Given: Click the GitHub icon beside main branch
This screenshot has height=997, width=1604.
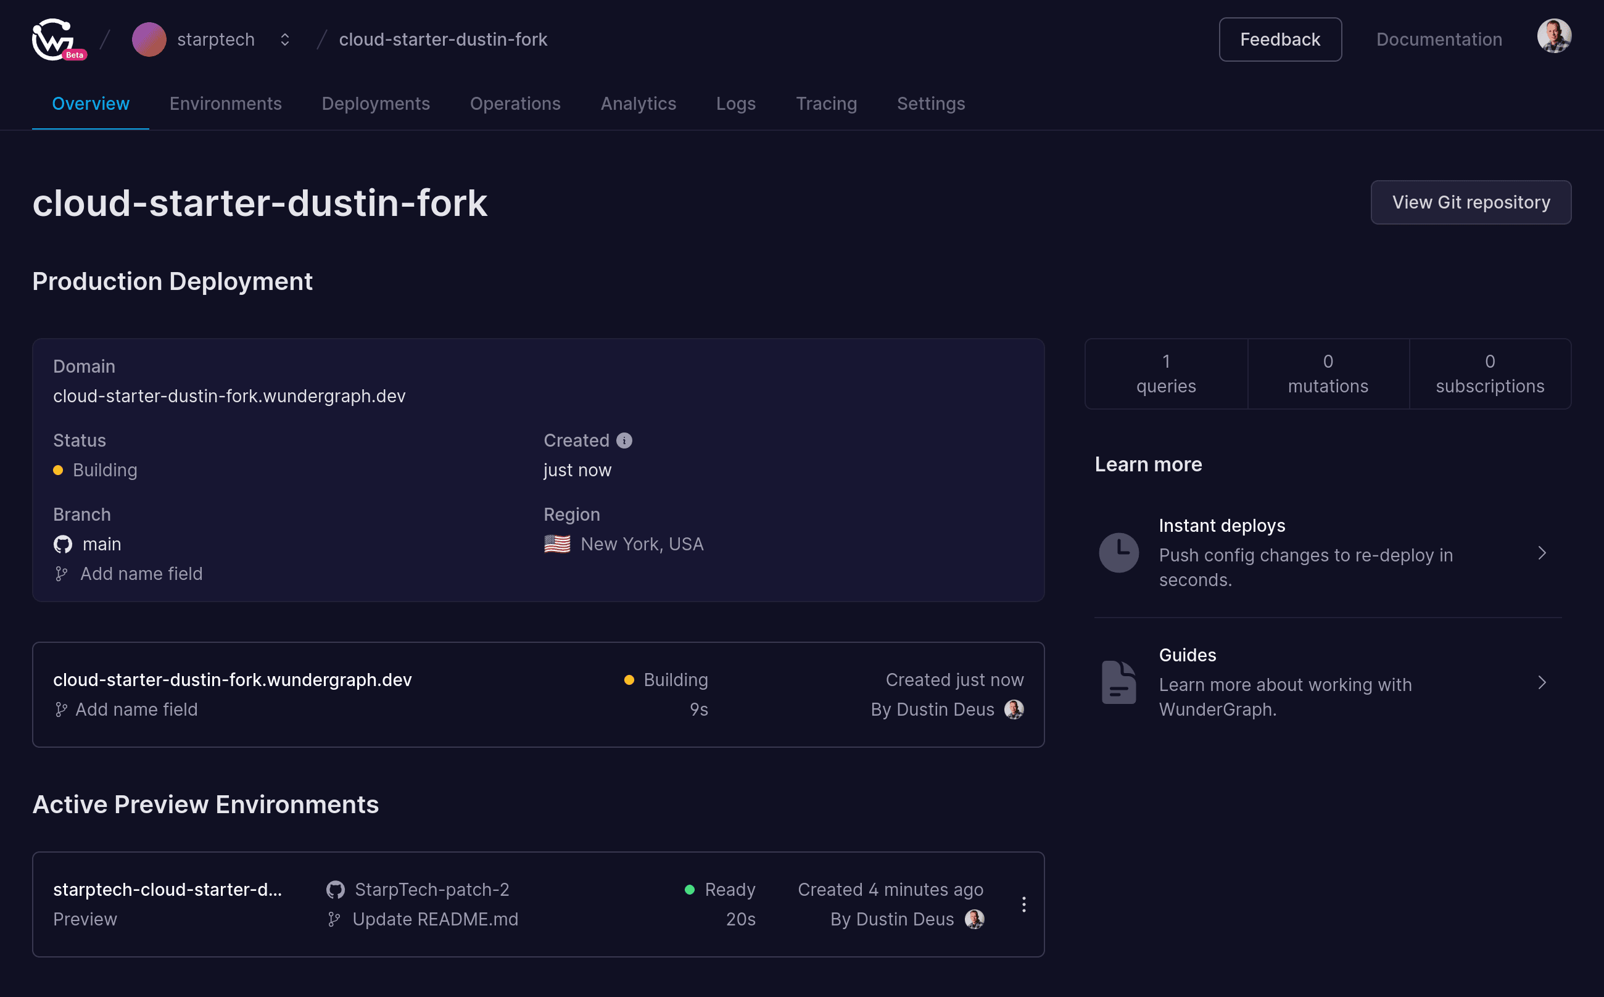Looking at the screenshot, I should pos(63,544).
